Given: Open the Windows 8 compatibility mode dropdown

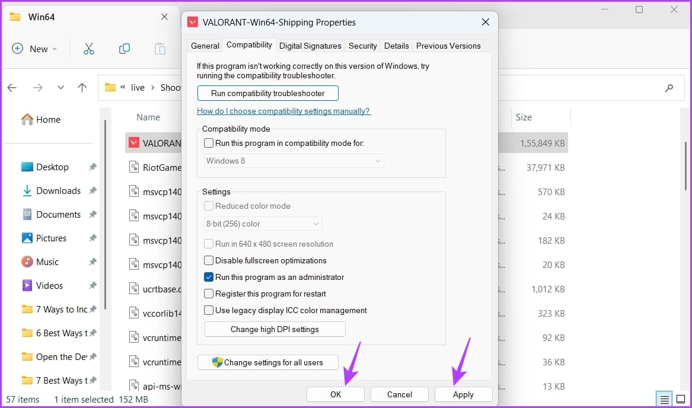Looking at the screenshot, I should (x=294, y=161).
